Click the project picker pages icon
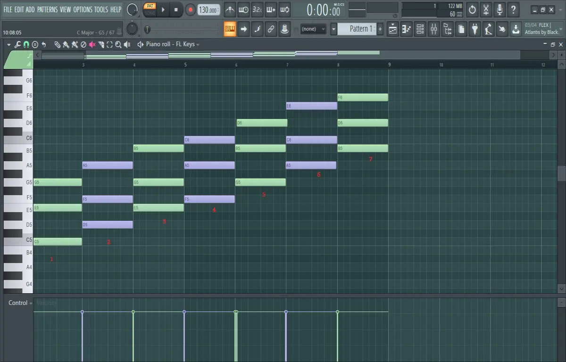The image size is (566, 362). click(461, 29)
